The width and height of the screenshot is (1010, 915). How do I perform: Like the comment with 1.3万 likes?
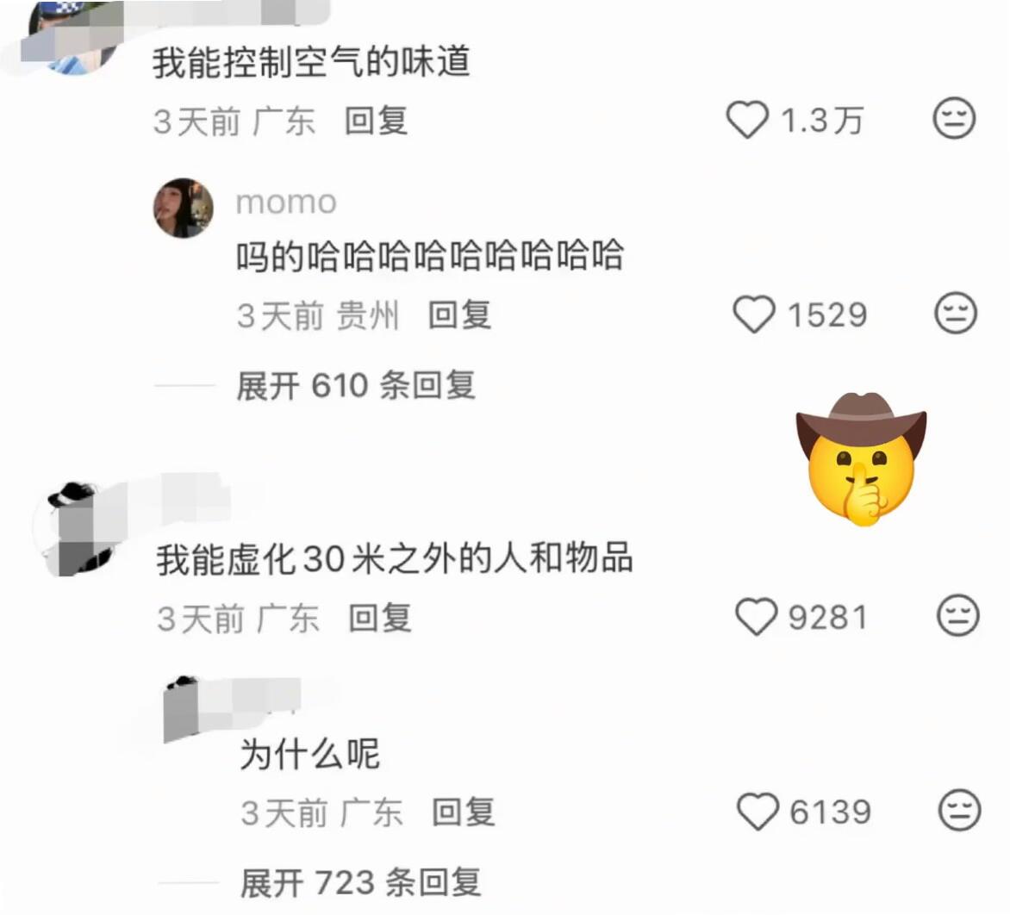tap(747, 120)
